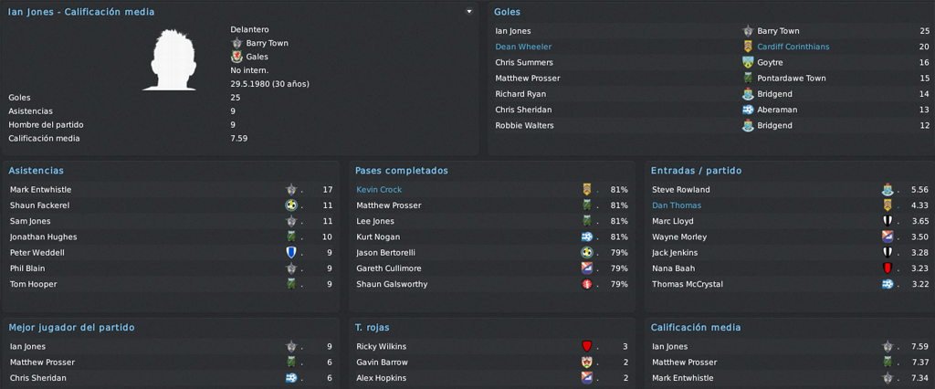Open Dean Wheeler player link in Goles

[523, 47]
